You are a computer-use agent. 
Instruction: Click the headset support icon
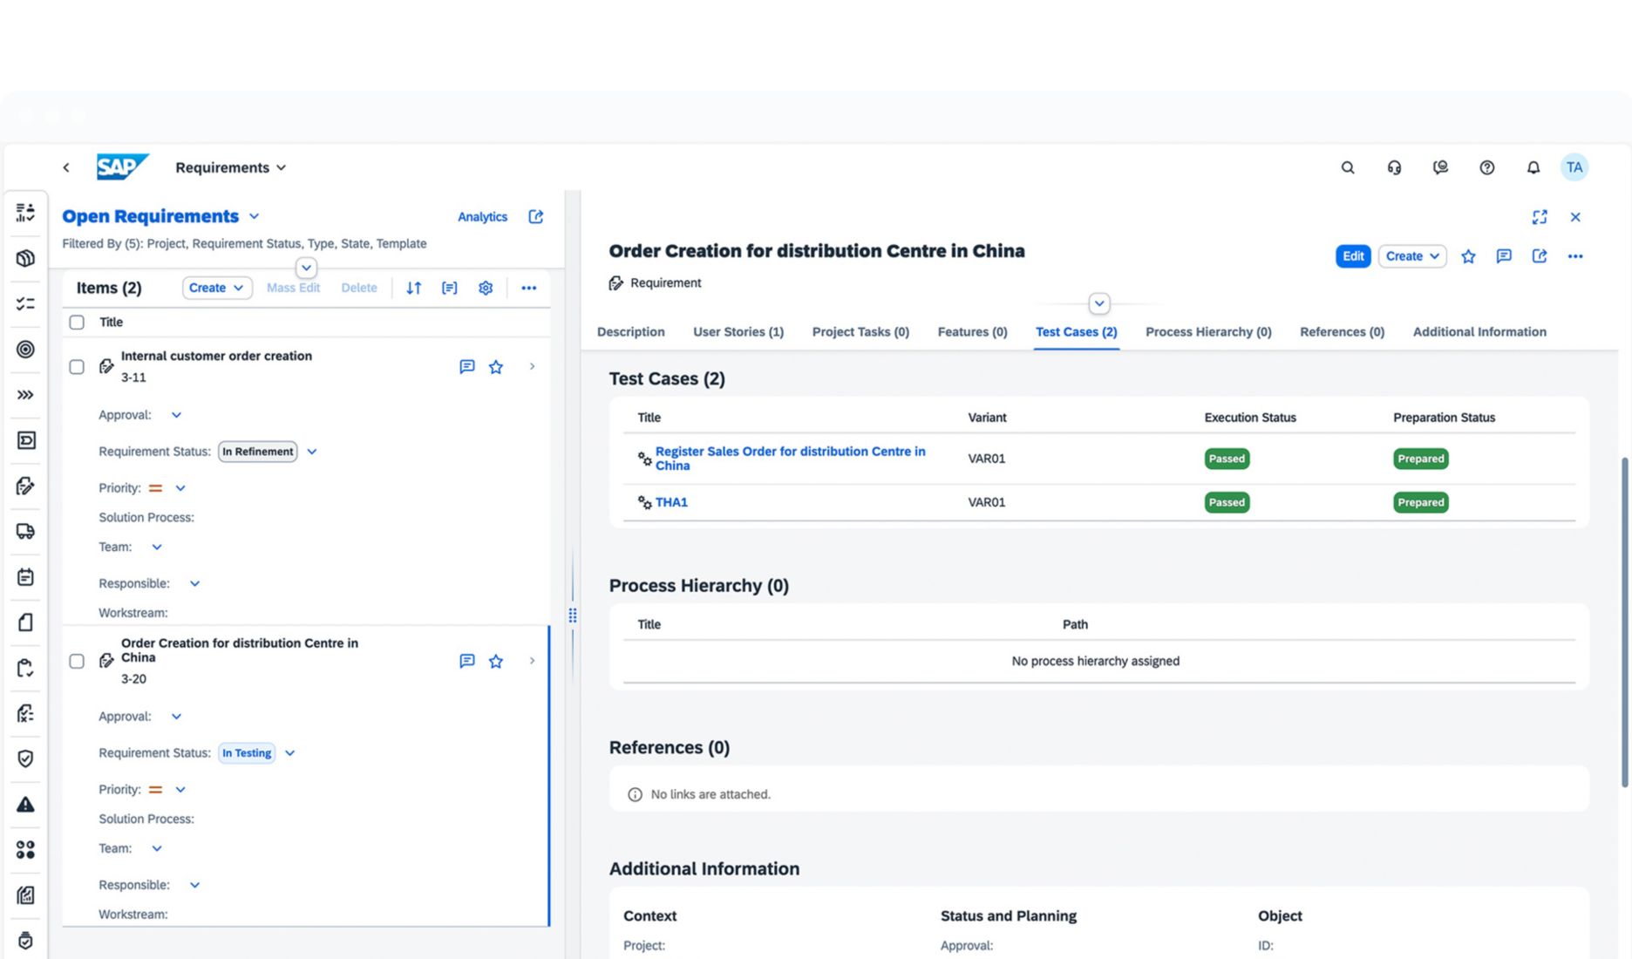pyautogui.click(x=1394, y=167)
